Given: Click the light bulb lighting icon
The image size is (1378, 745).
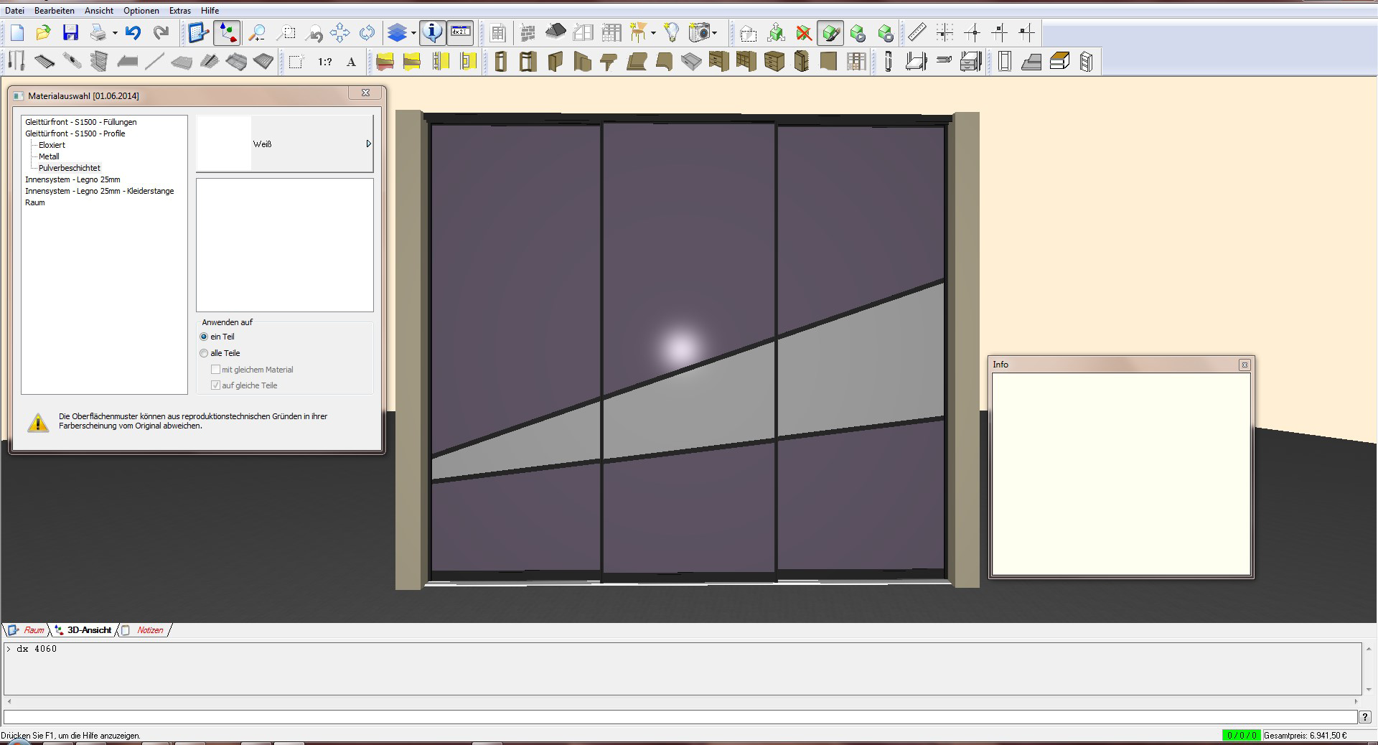Looking at the screenshot, I should (671, 33).
